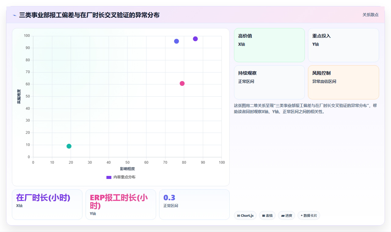Open the 重点投入 quadrant card
This screenshot has height=232, width=391.
pos(343,45)
